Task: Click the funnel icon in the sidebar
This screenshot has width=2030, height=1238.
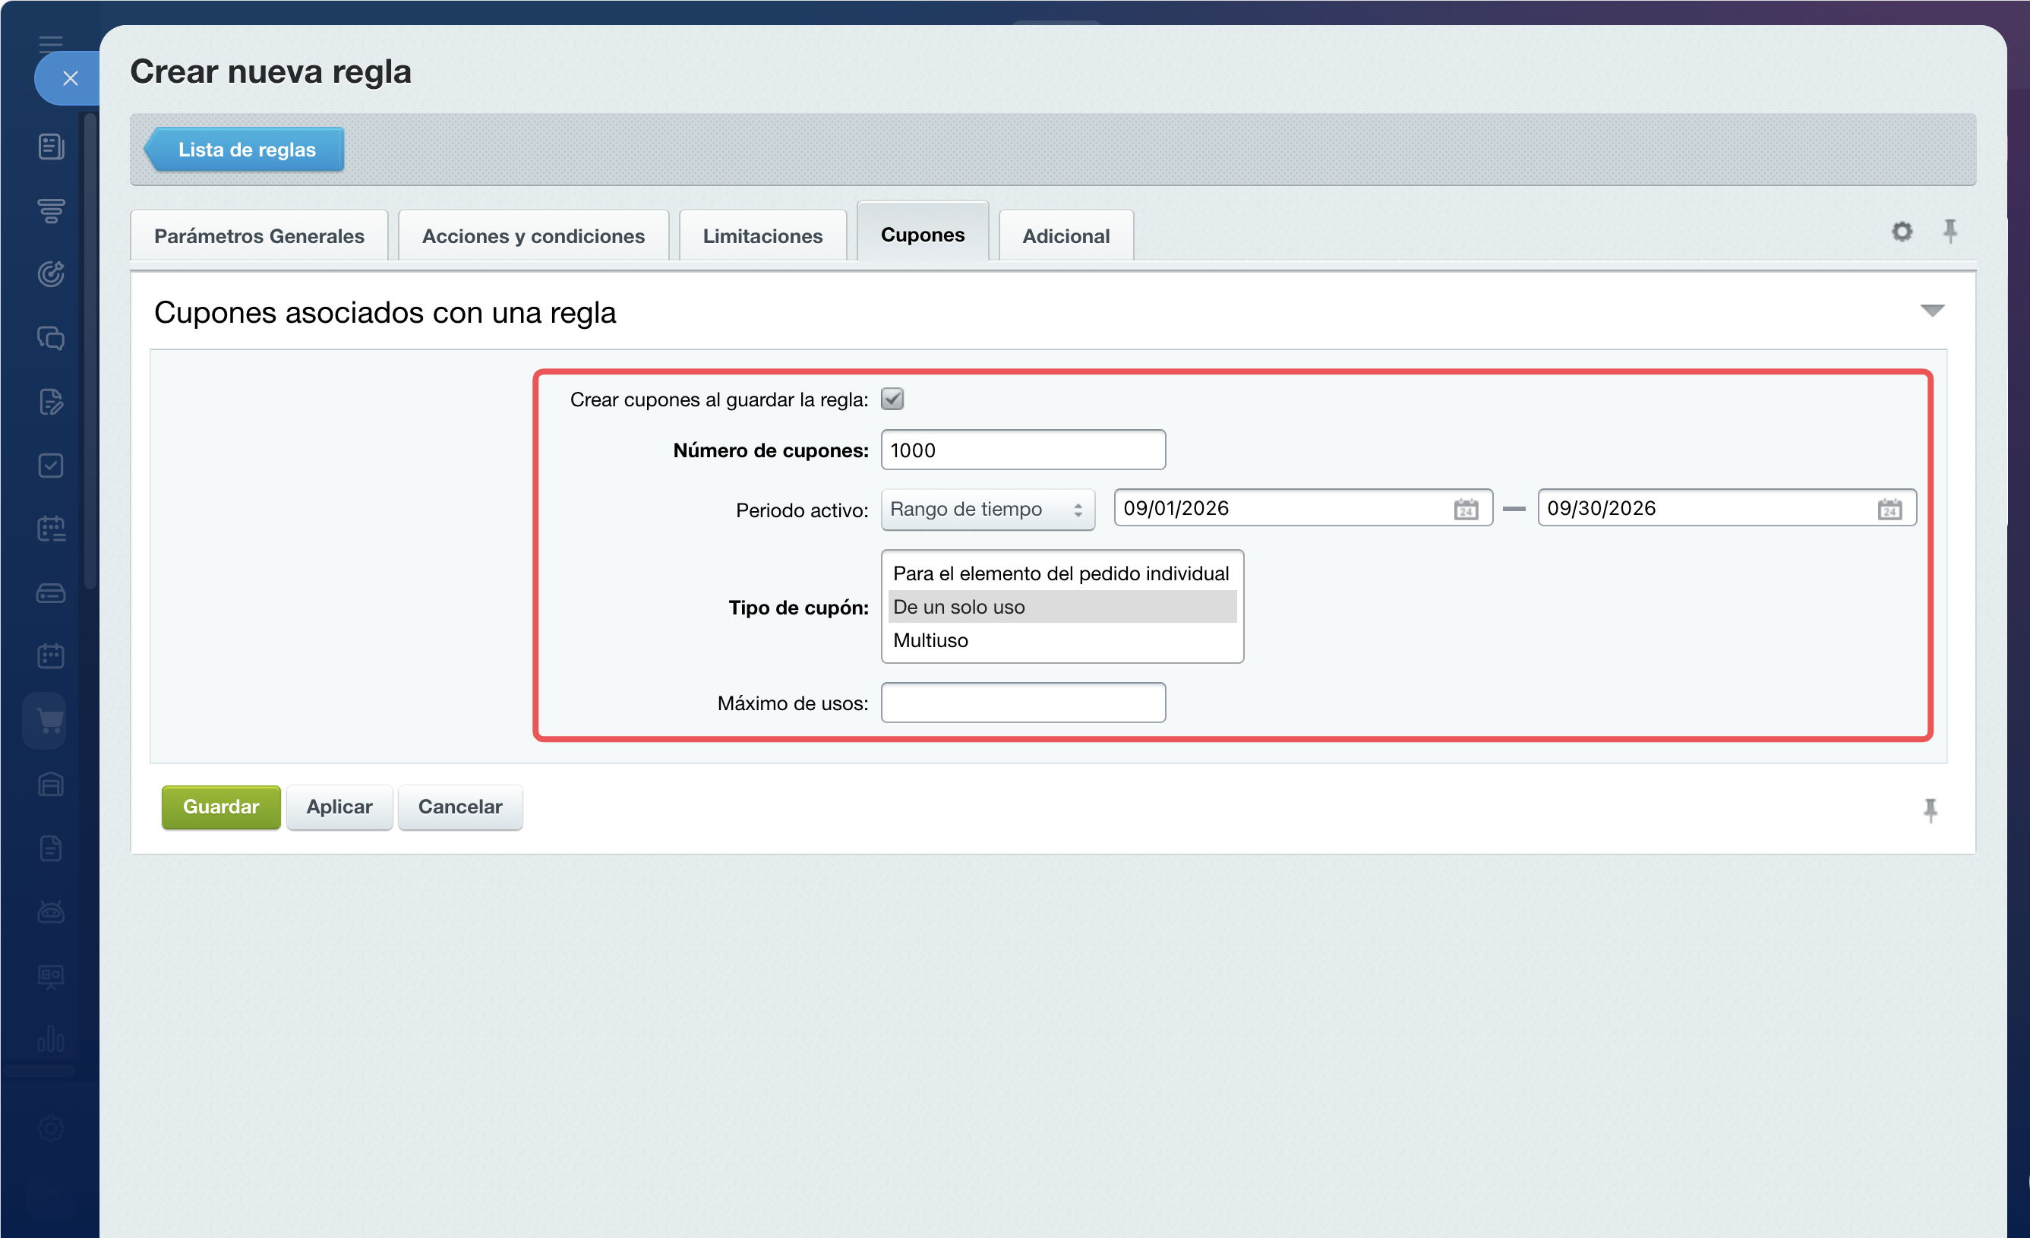Action: (51, 211)
